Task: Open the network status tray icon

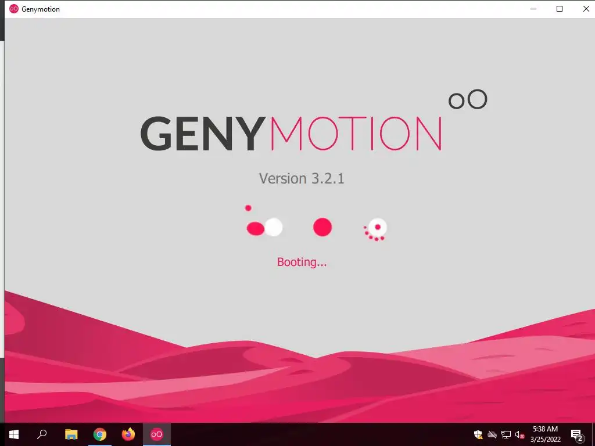Action: point(506,434)
